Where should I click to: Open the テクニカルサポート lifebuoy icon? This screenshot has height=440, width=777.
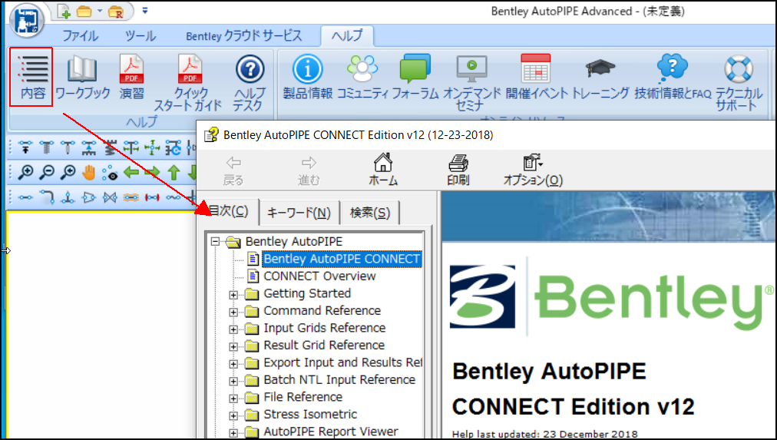click(739, 82)
